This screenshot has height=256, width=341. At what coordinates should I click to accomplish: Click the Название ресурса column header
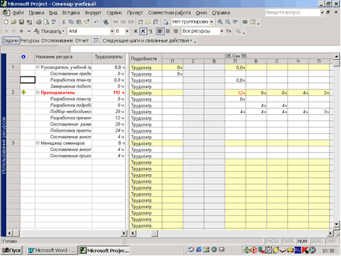pyautogui.click(x=63, y=58)
